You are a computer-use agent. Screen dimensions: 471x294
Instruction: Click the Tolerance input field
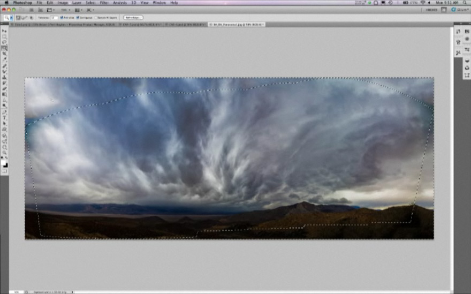click(x=54, y=18)
